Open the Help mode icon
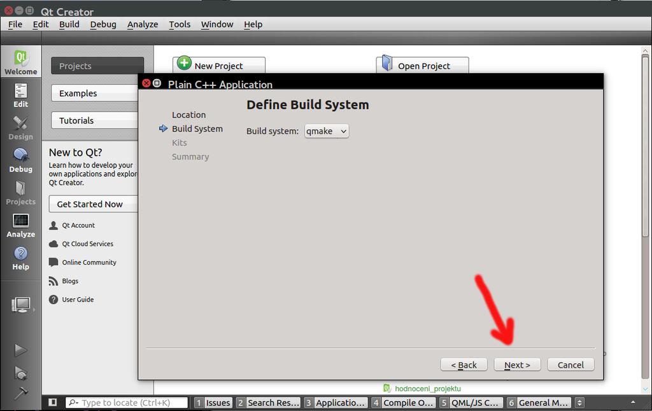Viewport: 652px width, 411px height. click(x=20, y=258)
